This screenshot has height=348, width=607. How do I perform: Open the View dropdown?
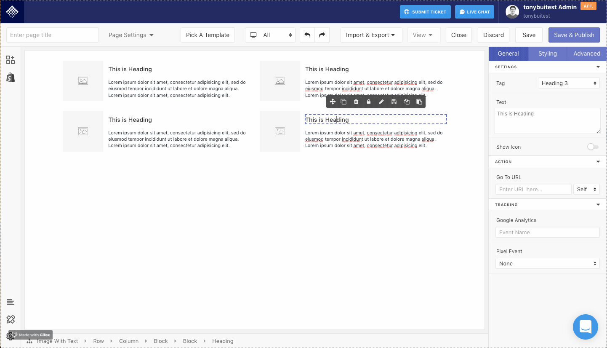[423, 35]
